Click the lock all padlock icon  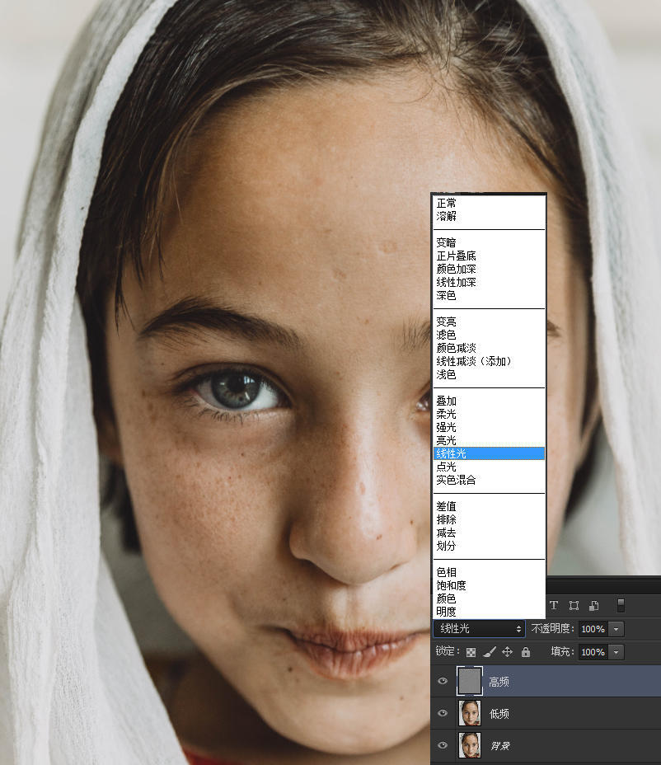[525, 652]
